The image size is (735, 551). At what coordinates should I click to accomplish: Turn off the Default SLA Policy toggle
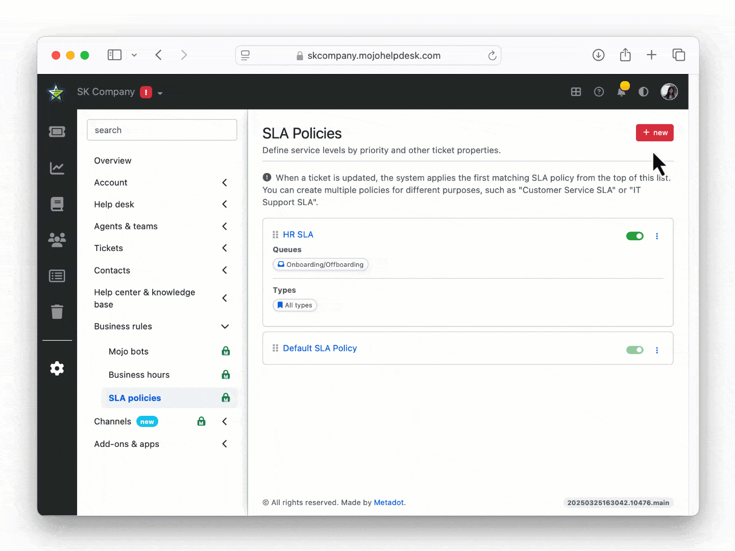(635, 350)
